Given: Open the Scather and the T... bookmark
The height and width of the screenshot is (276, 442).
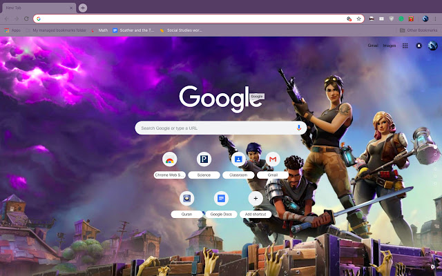Looking at the screenshot, I should pos(133,30).
